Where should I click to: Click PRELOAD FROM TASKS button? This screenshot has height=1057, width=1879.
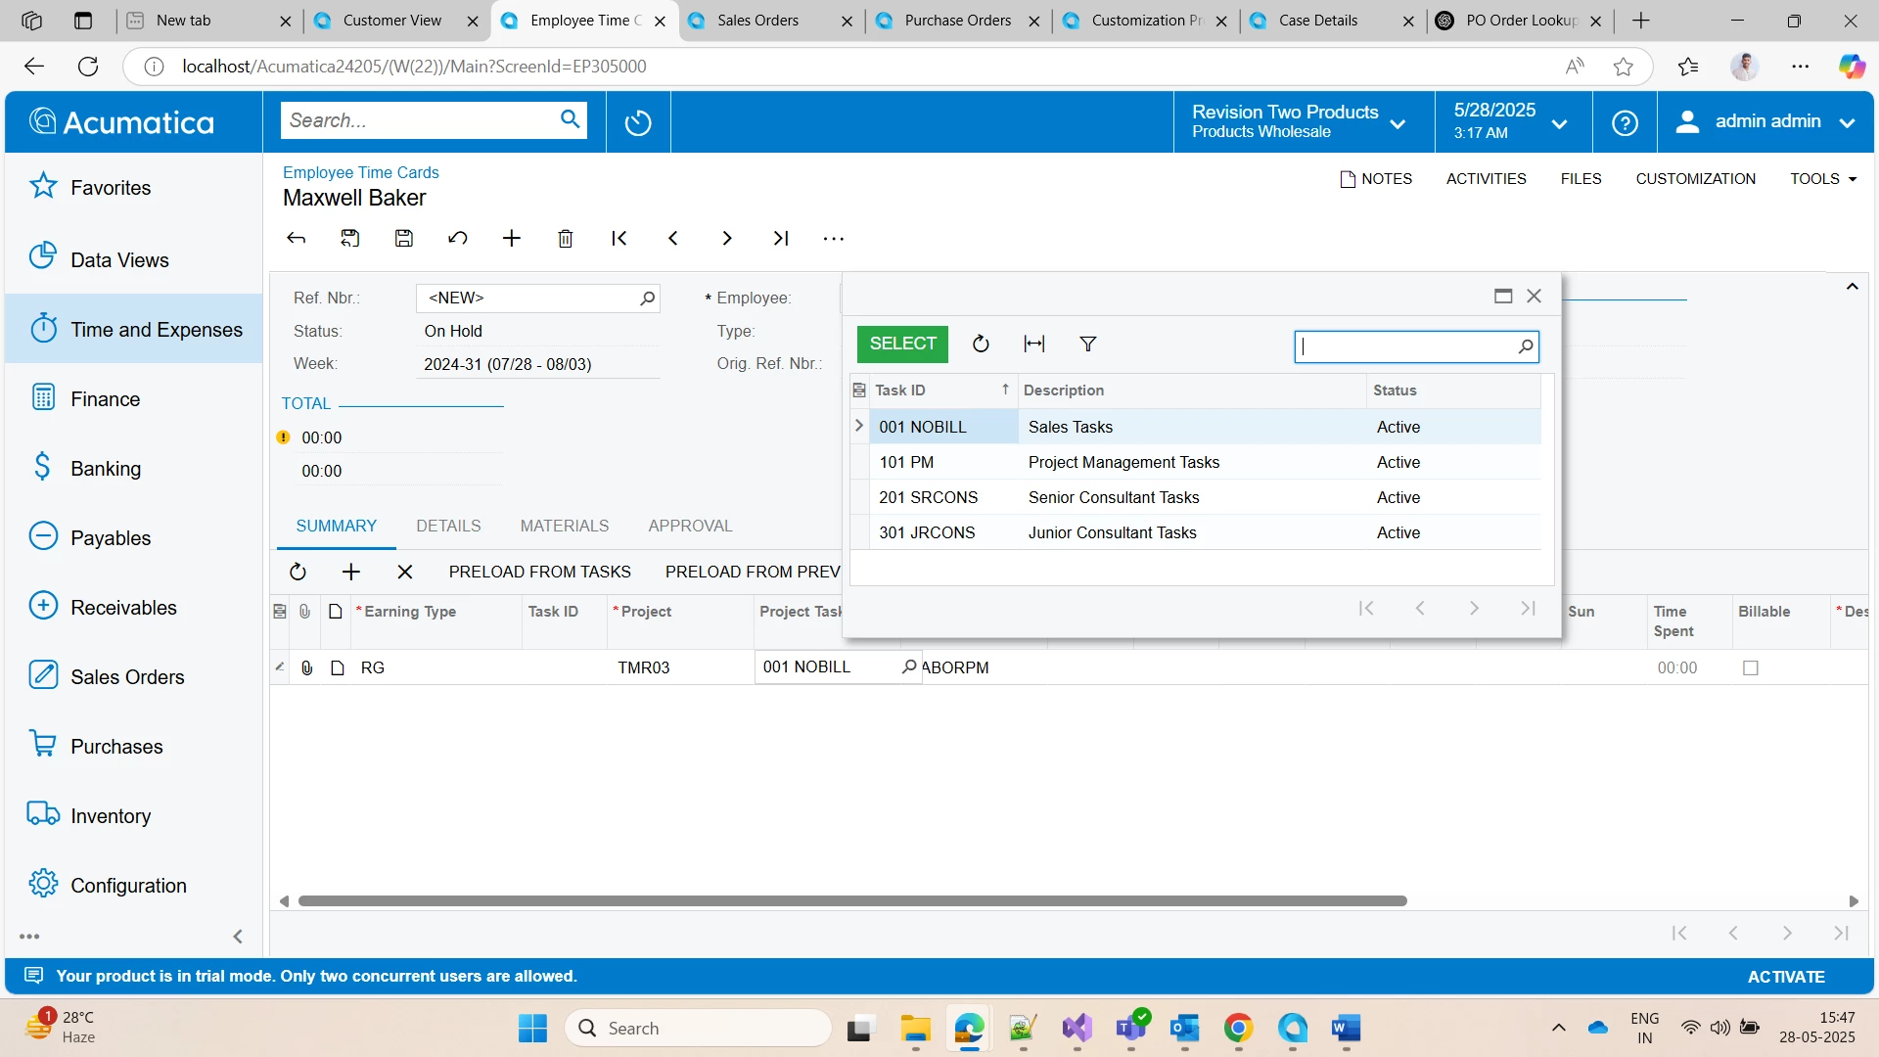[539, 572]
